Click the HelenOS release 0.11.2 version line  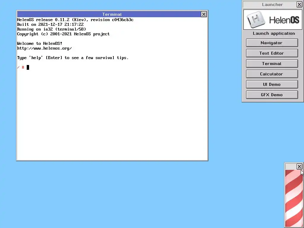point(75,20)
